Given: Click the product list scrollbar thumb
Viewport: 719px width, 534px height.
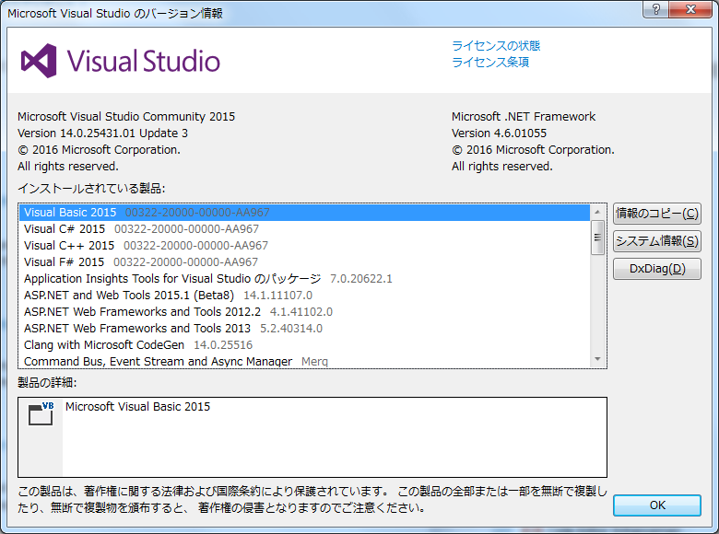Looking at the screenshot, I should [x=597, y=238].
